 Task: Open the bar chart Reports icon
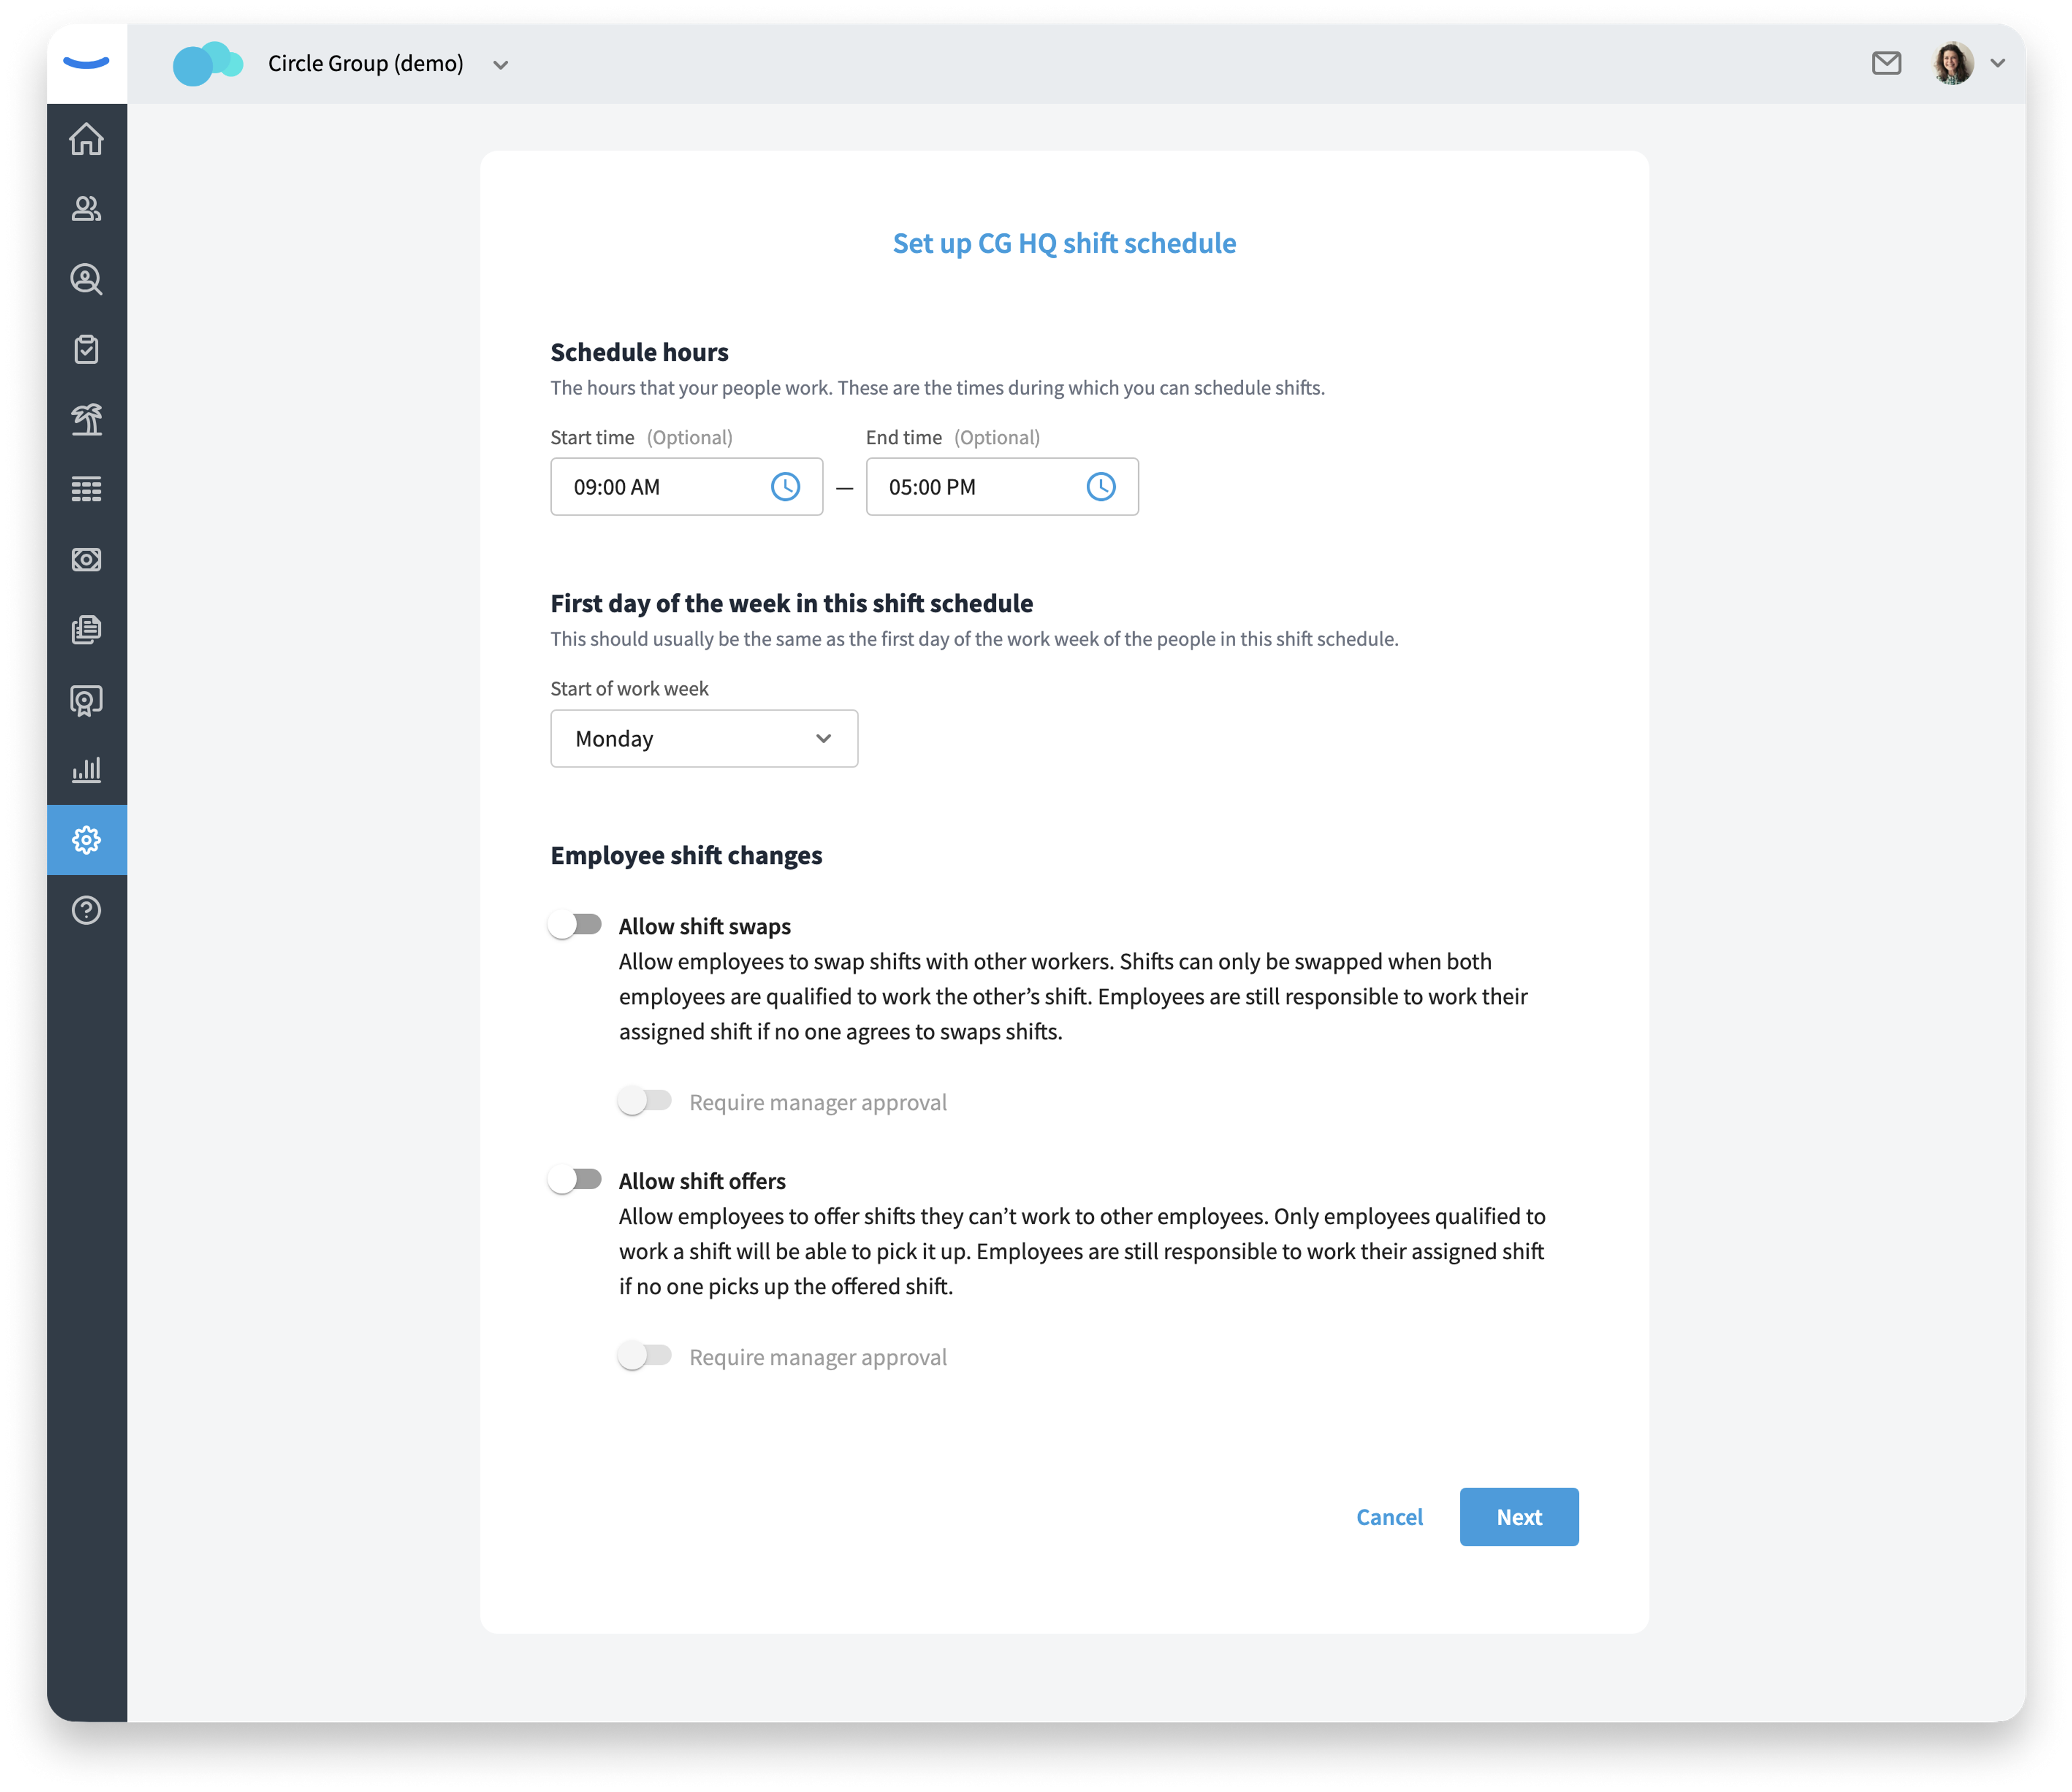coord(86,769)
